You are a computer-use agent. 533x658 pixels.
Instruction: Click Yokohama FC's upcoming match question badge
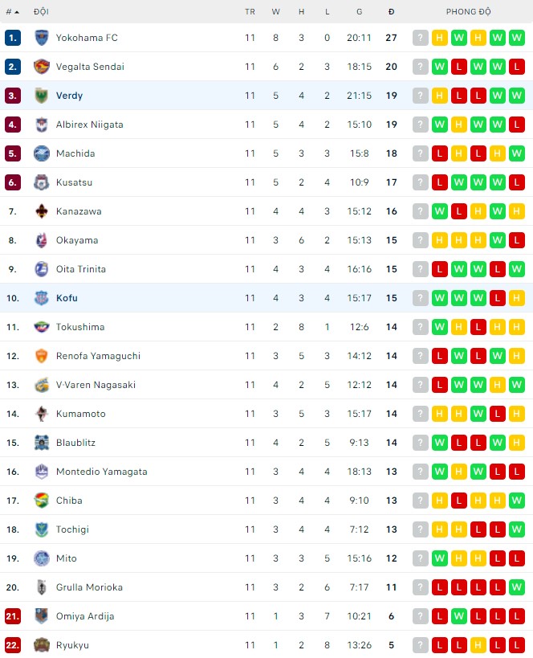(x=420, y=38)
